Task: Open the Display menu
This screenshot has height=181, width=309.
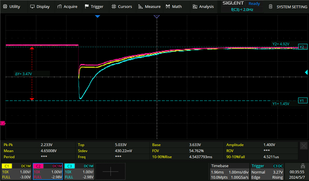Action: tap(40, 7)
